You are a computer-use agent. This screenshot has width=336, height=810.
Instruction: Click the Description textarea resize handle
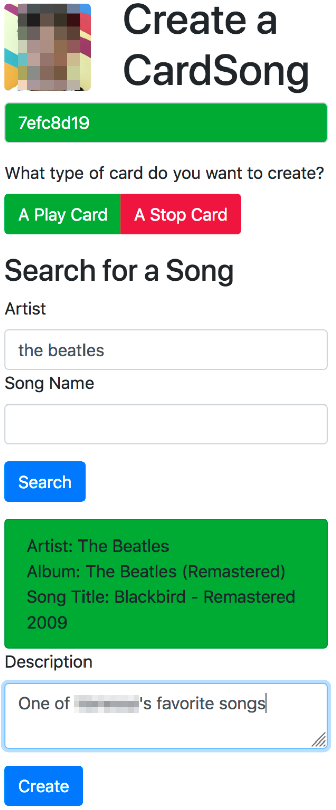(319, 739)
